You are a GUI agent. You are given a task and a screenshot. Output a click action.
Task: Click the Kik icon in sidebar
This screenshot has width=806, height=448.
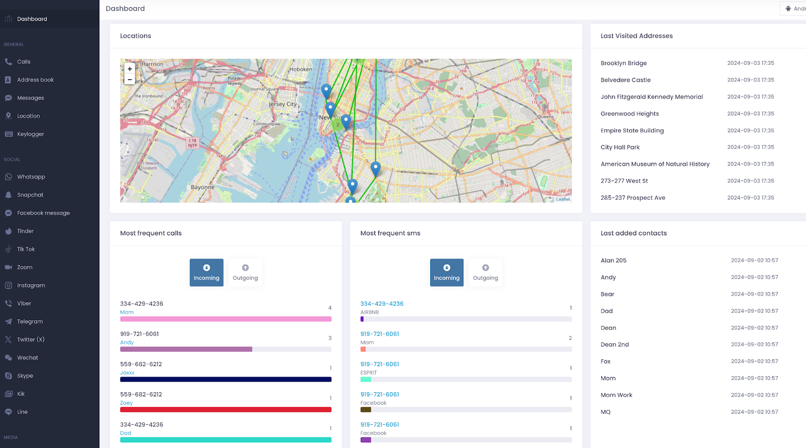pos(9,394)
